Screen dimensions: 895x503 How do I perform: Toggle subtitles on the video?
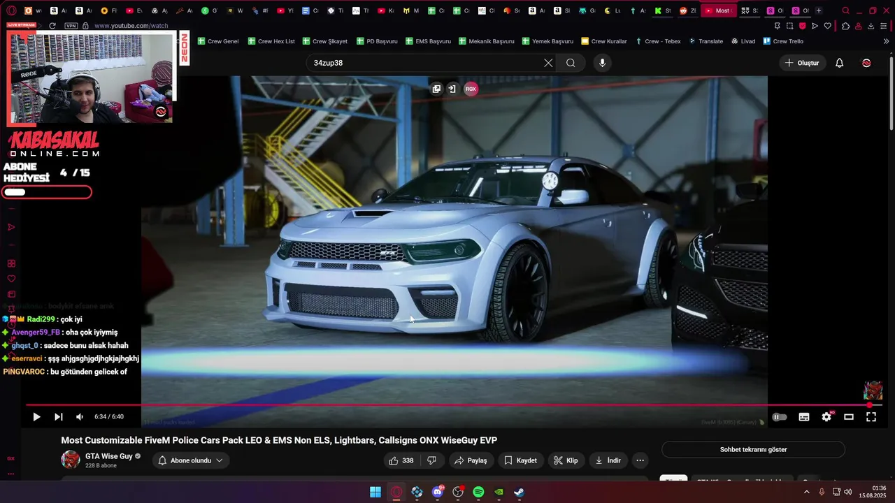click(804, 417)
